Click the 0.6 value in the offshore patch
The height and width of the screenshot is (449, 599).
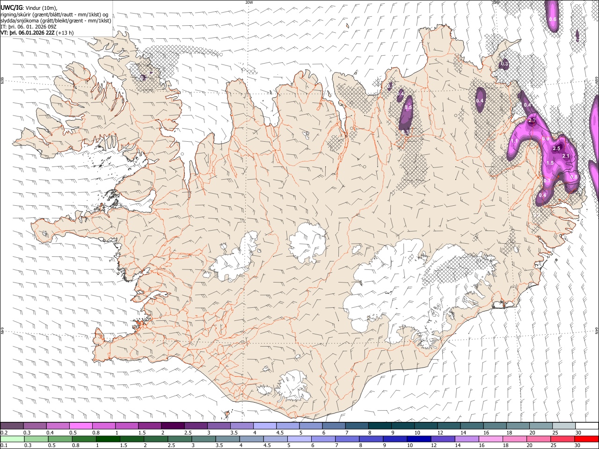click(x=553, y=19)
